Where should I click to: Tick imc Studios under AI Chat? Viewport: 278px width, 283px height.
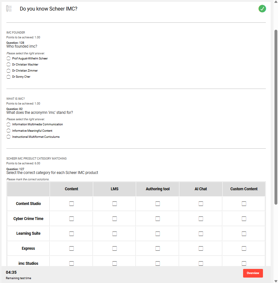201,263
